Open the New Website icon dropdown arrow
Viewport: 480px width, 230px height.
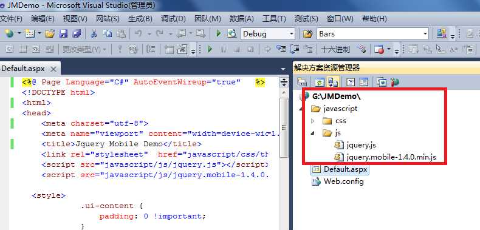19,33
